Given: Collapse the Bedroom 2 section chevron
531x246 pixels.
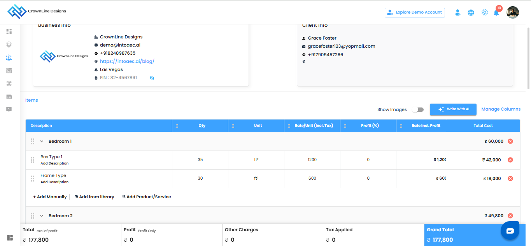Looking at the screenshot, I should (42, 216).
